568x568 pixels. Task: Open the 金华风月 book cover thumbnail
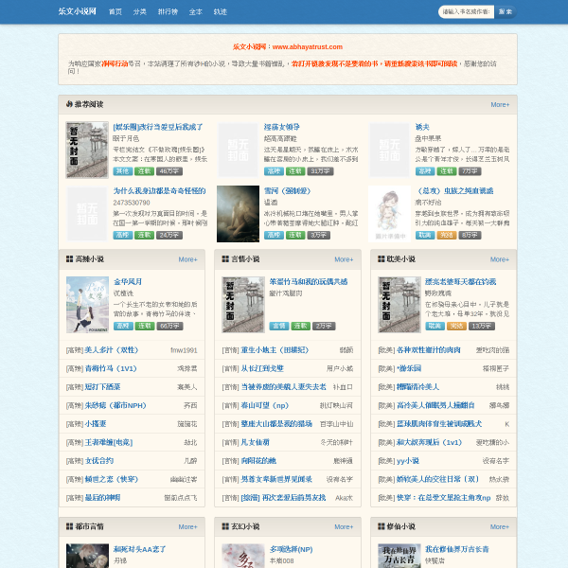(x=87, y=305)
